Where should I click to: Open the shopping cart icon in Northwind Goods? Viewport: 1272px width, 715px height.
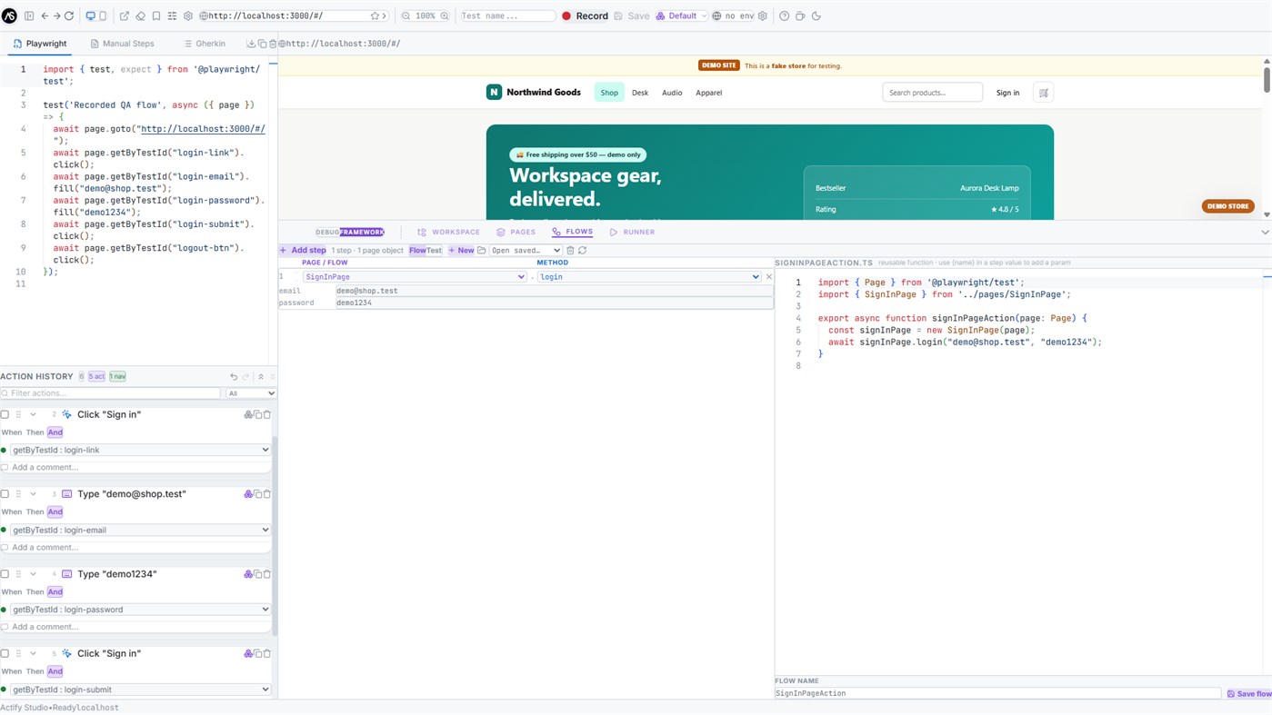[x=1044, y=93]
